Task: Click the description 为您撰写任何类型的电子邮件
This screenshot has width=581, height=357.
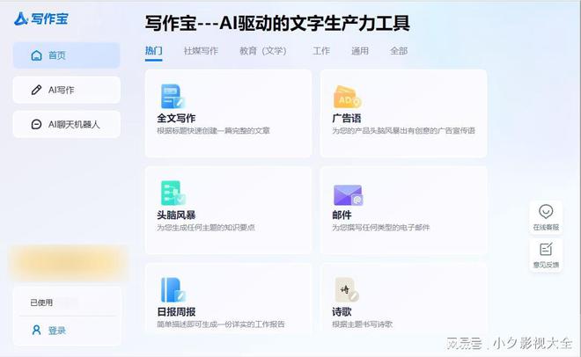Action: 380,228
